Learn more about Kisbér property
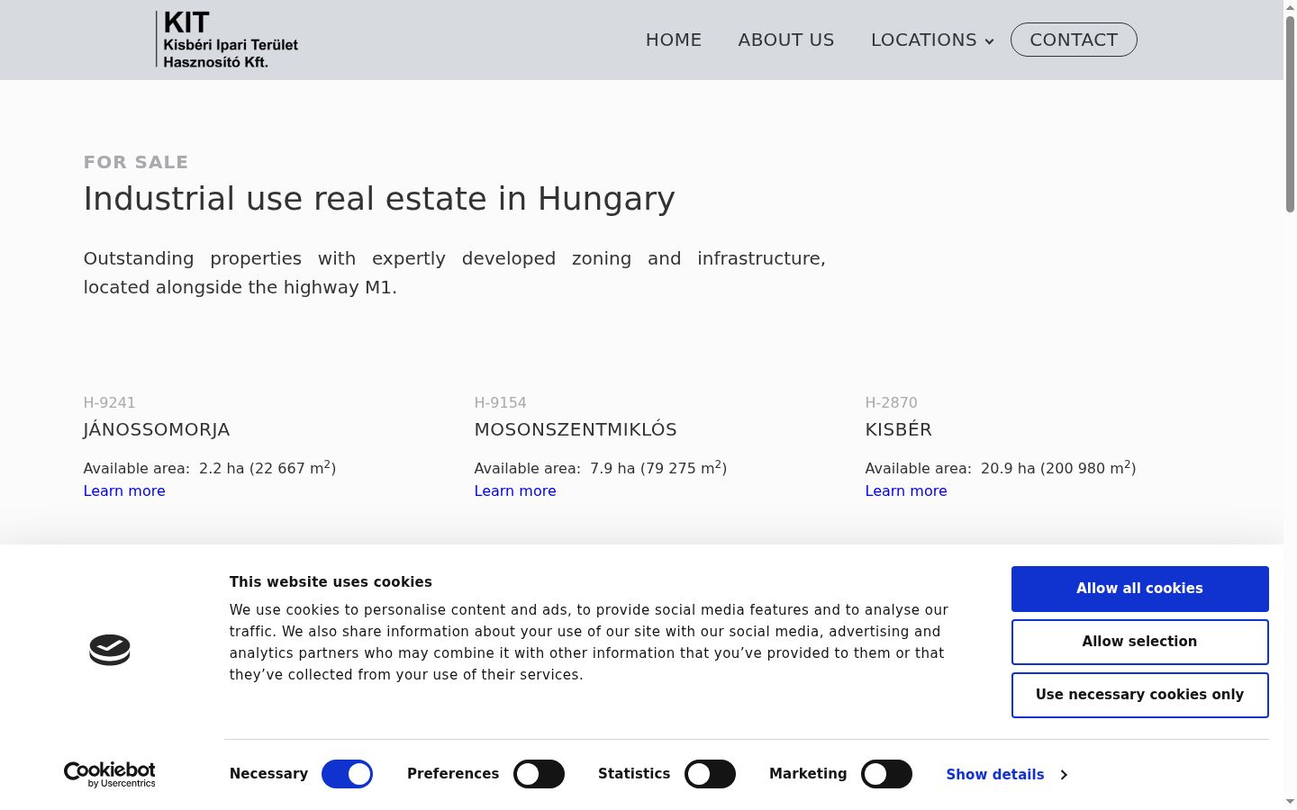 click(906, 490)
